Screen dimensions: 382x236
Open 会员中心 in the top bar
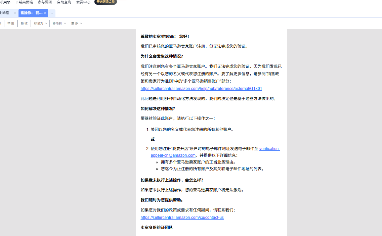(x=83, y=2)
